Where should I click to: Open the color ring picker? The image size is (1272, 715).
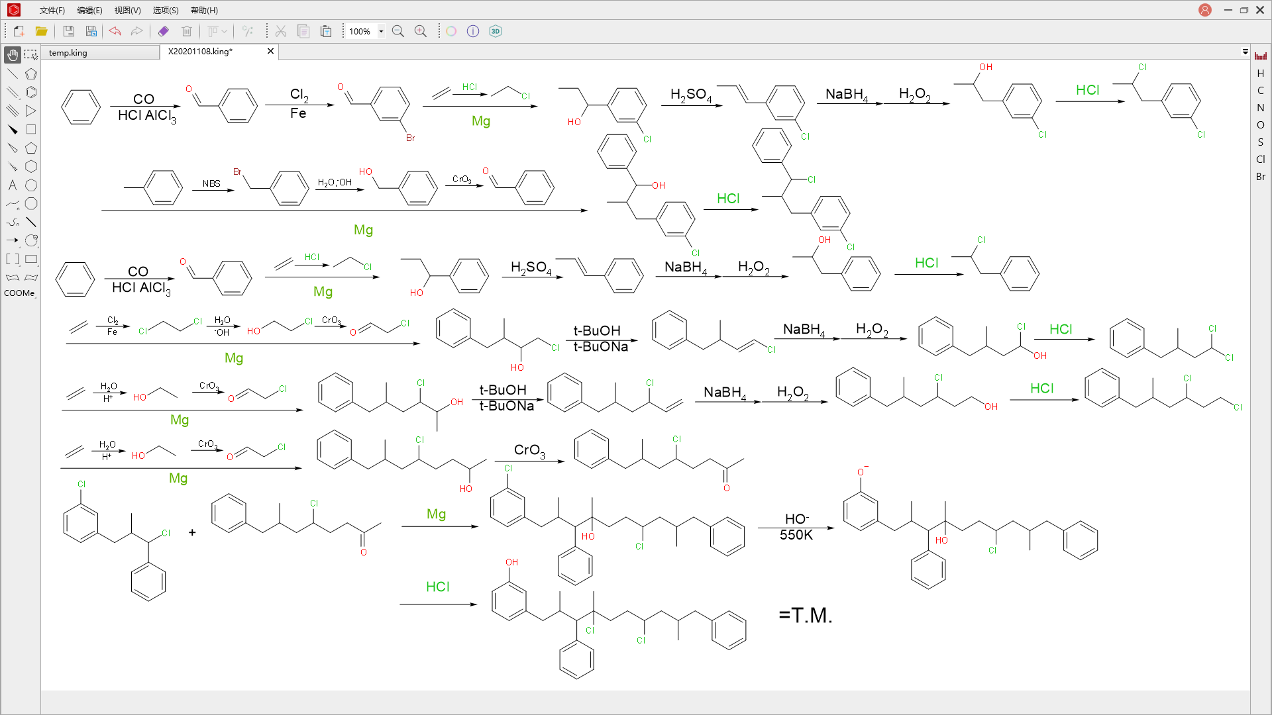pyautogui.click(x=451, y=31)
